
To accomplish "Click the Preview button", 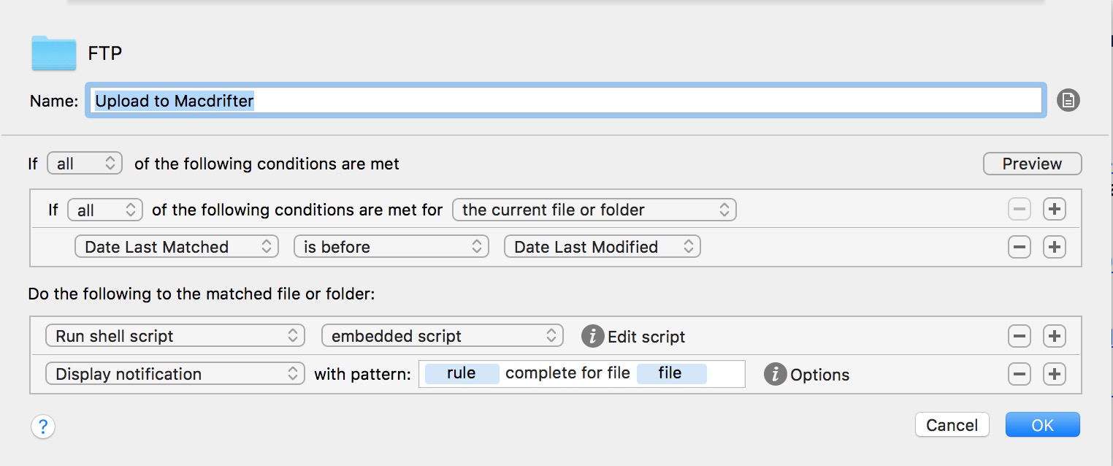I will tap(1031, 163).
